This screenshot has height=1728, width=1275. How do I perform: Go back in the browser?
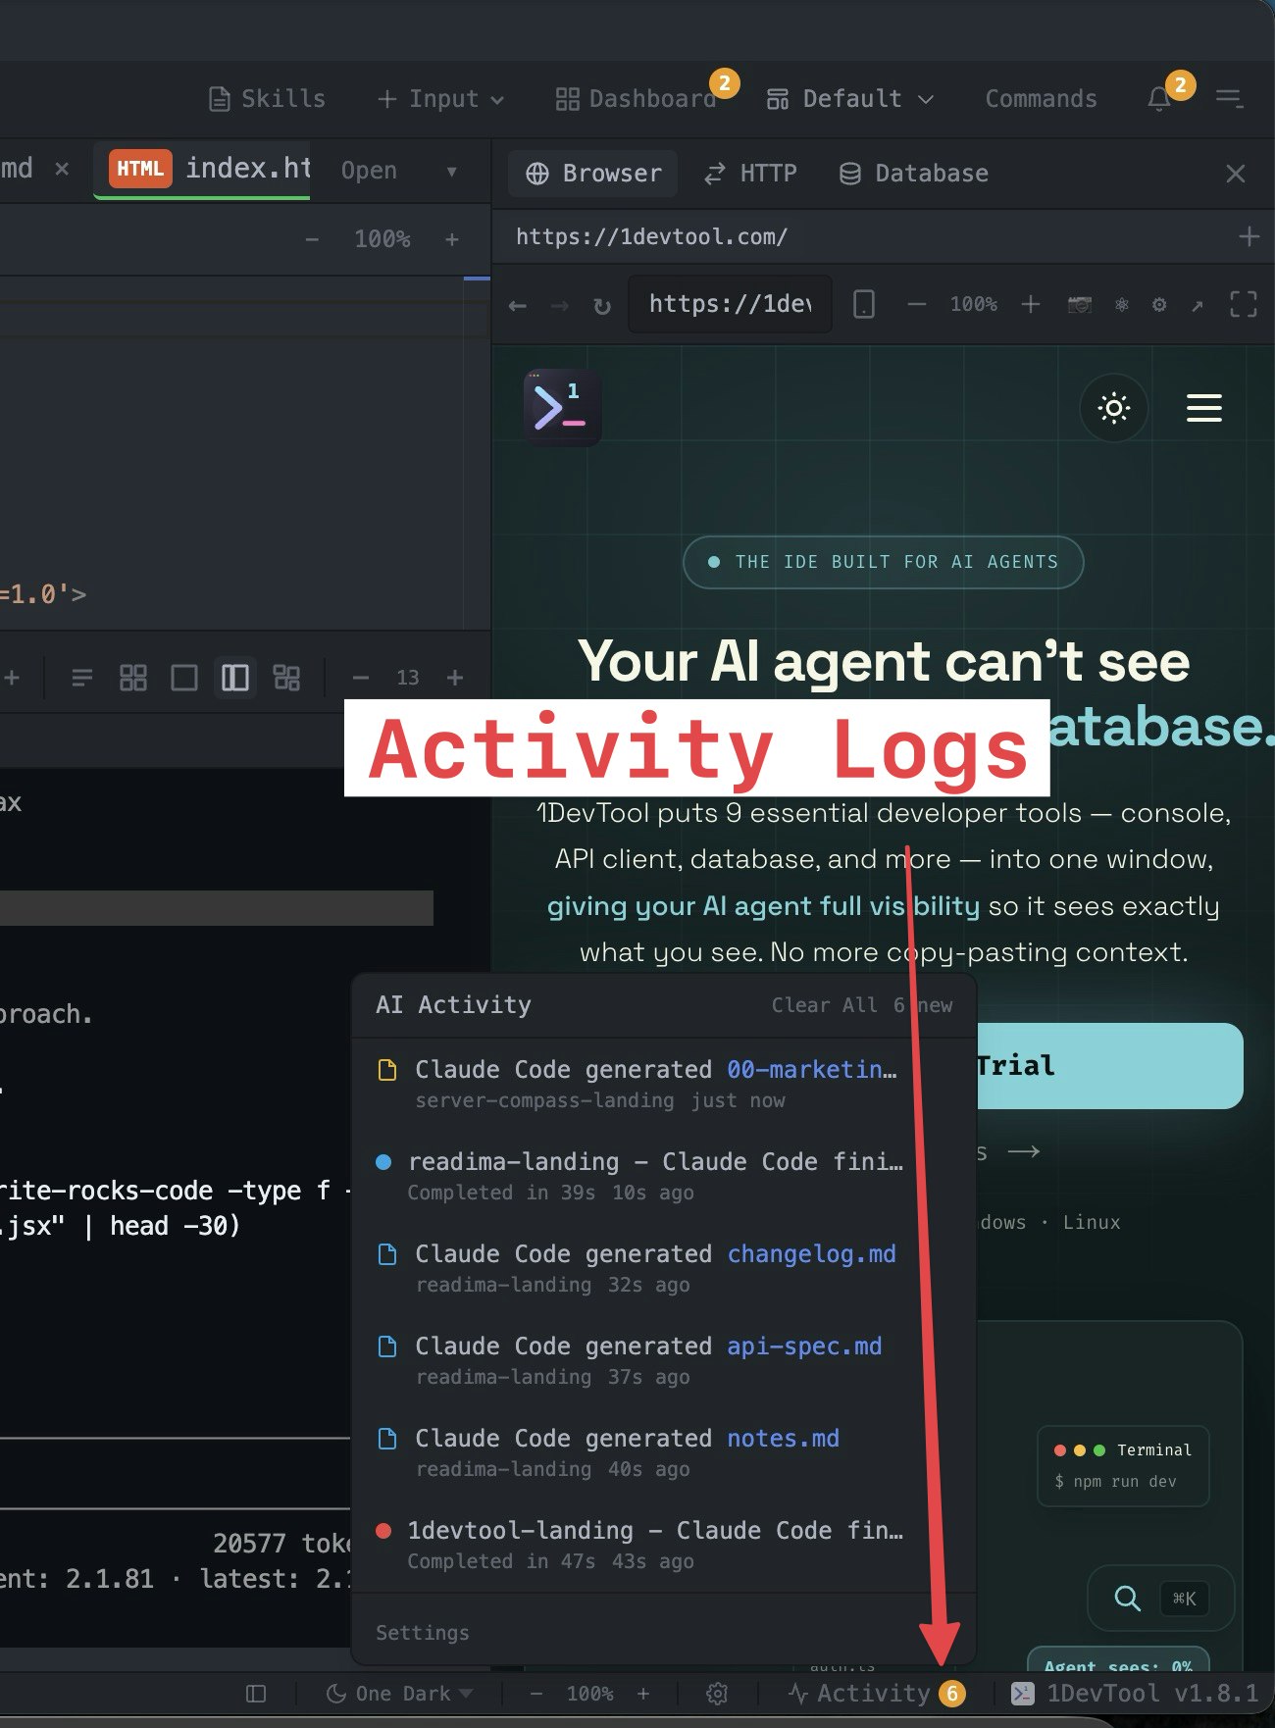518,306
